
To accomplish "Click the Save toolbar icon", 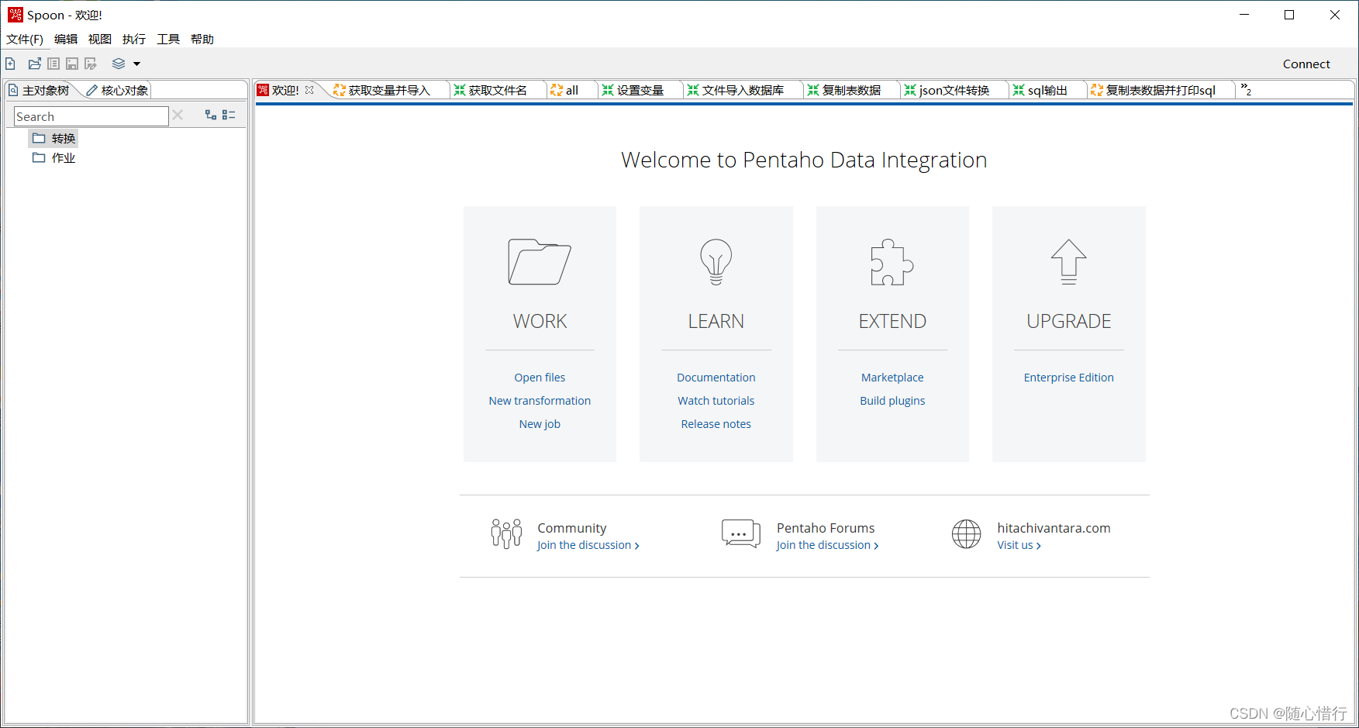I will point(72,64).
